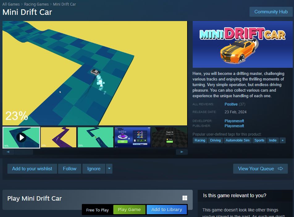
Task: Open Positive reviews summary link
Action: tap(231, 104)
